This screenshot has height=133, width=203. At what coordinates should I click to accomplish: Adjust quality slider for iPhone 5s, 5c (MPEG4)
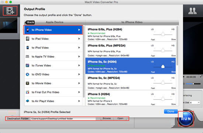click(x=163, y=83)
